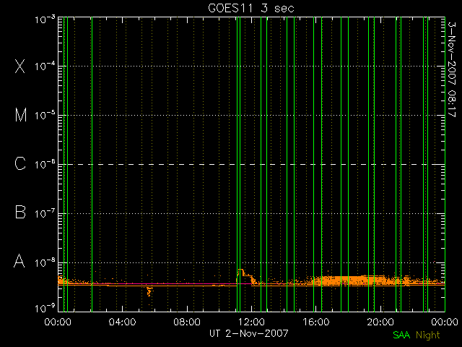
Task: Click the orange data dip near 05:40
Action: point(149,291)
